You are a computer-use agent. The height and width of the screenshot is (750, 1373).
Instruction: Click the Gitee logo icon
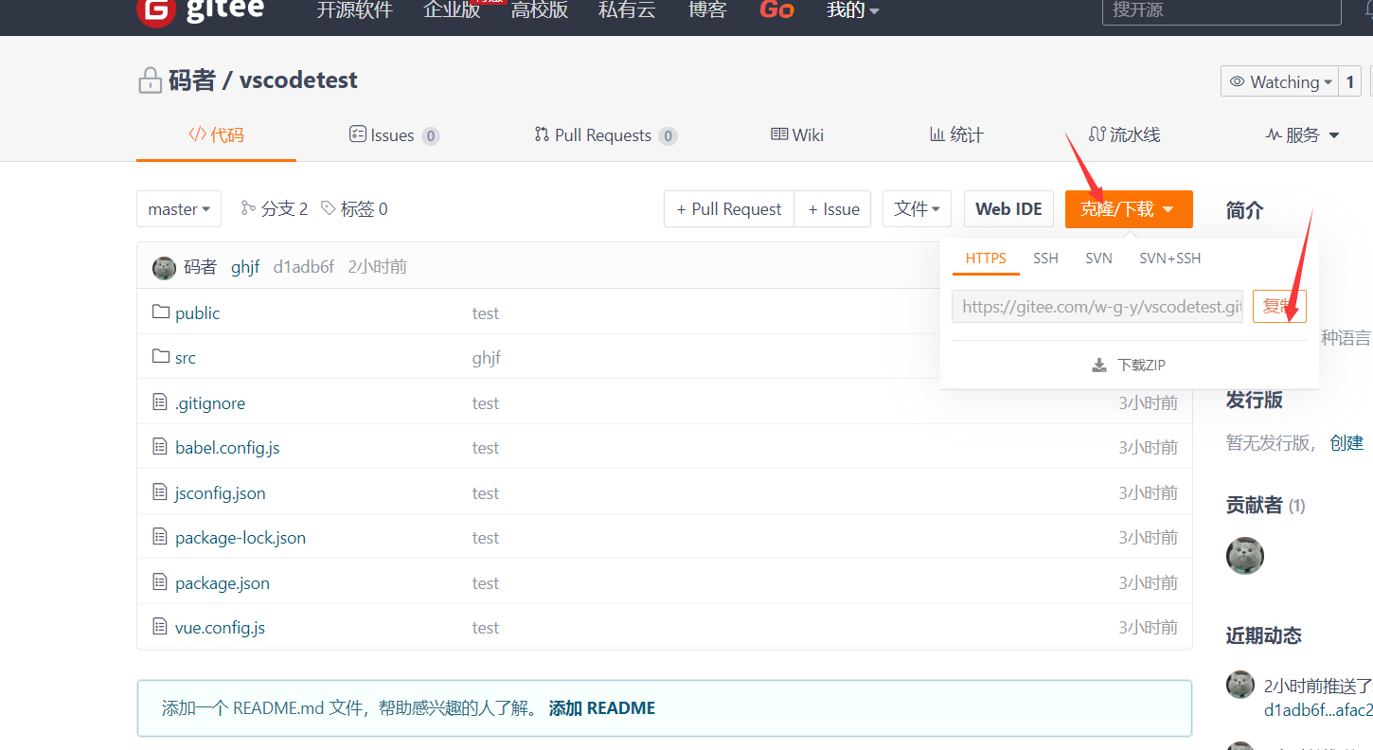coord(156,10)
